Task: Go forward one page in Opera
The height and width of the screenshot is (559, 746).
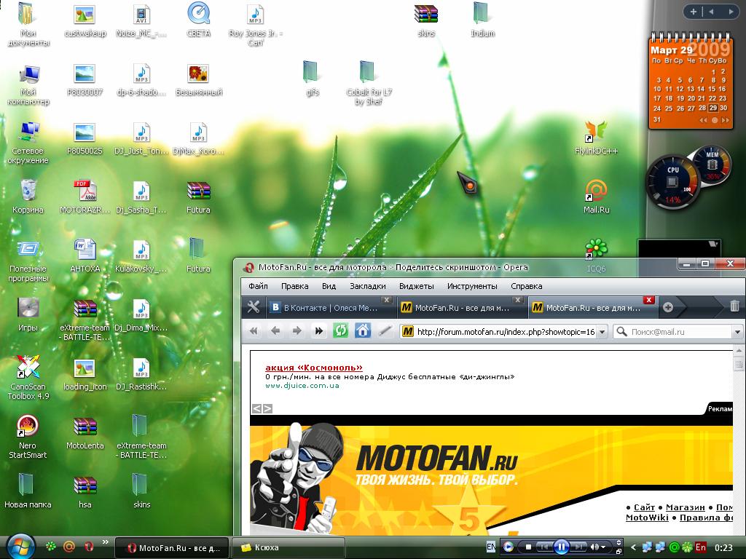Action: pyautogui.click(x=297, y=331)
